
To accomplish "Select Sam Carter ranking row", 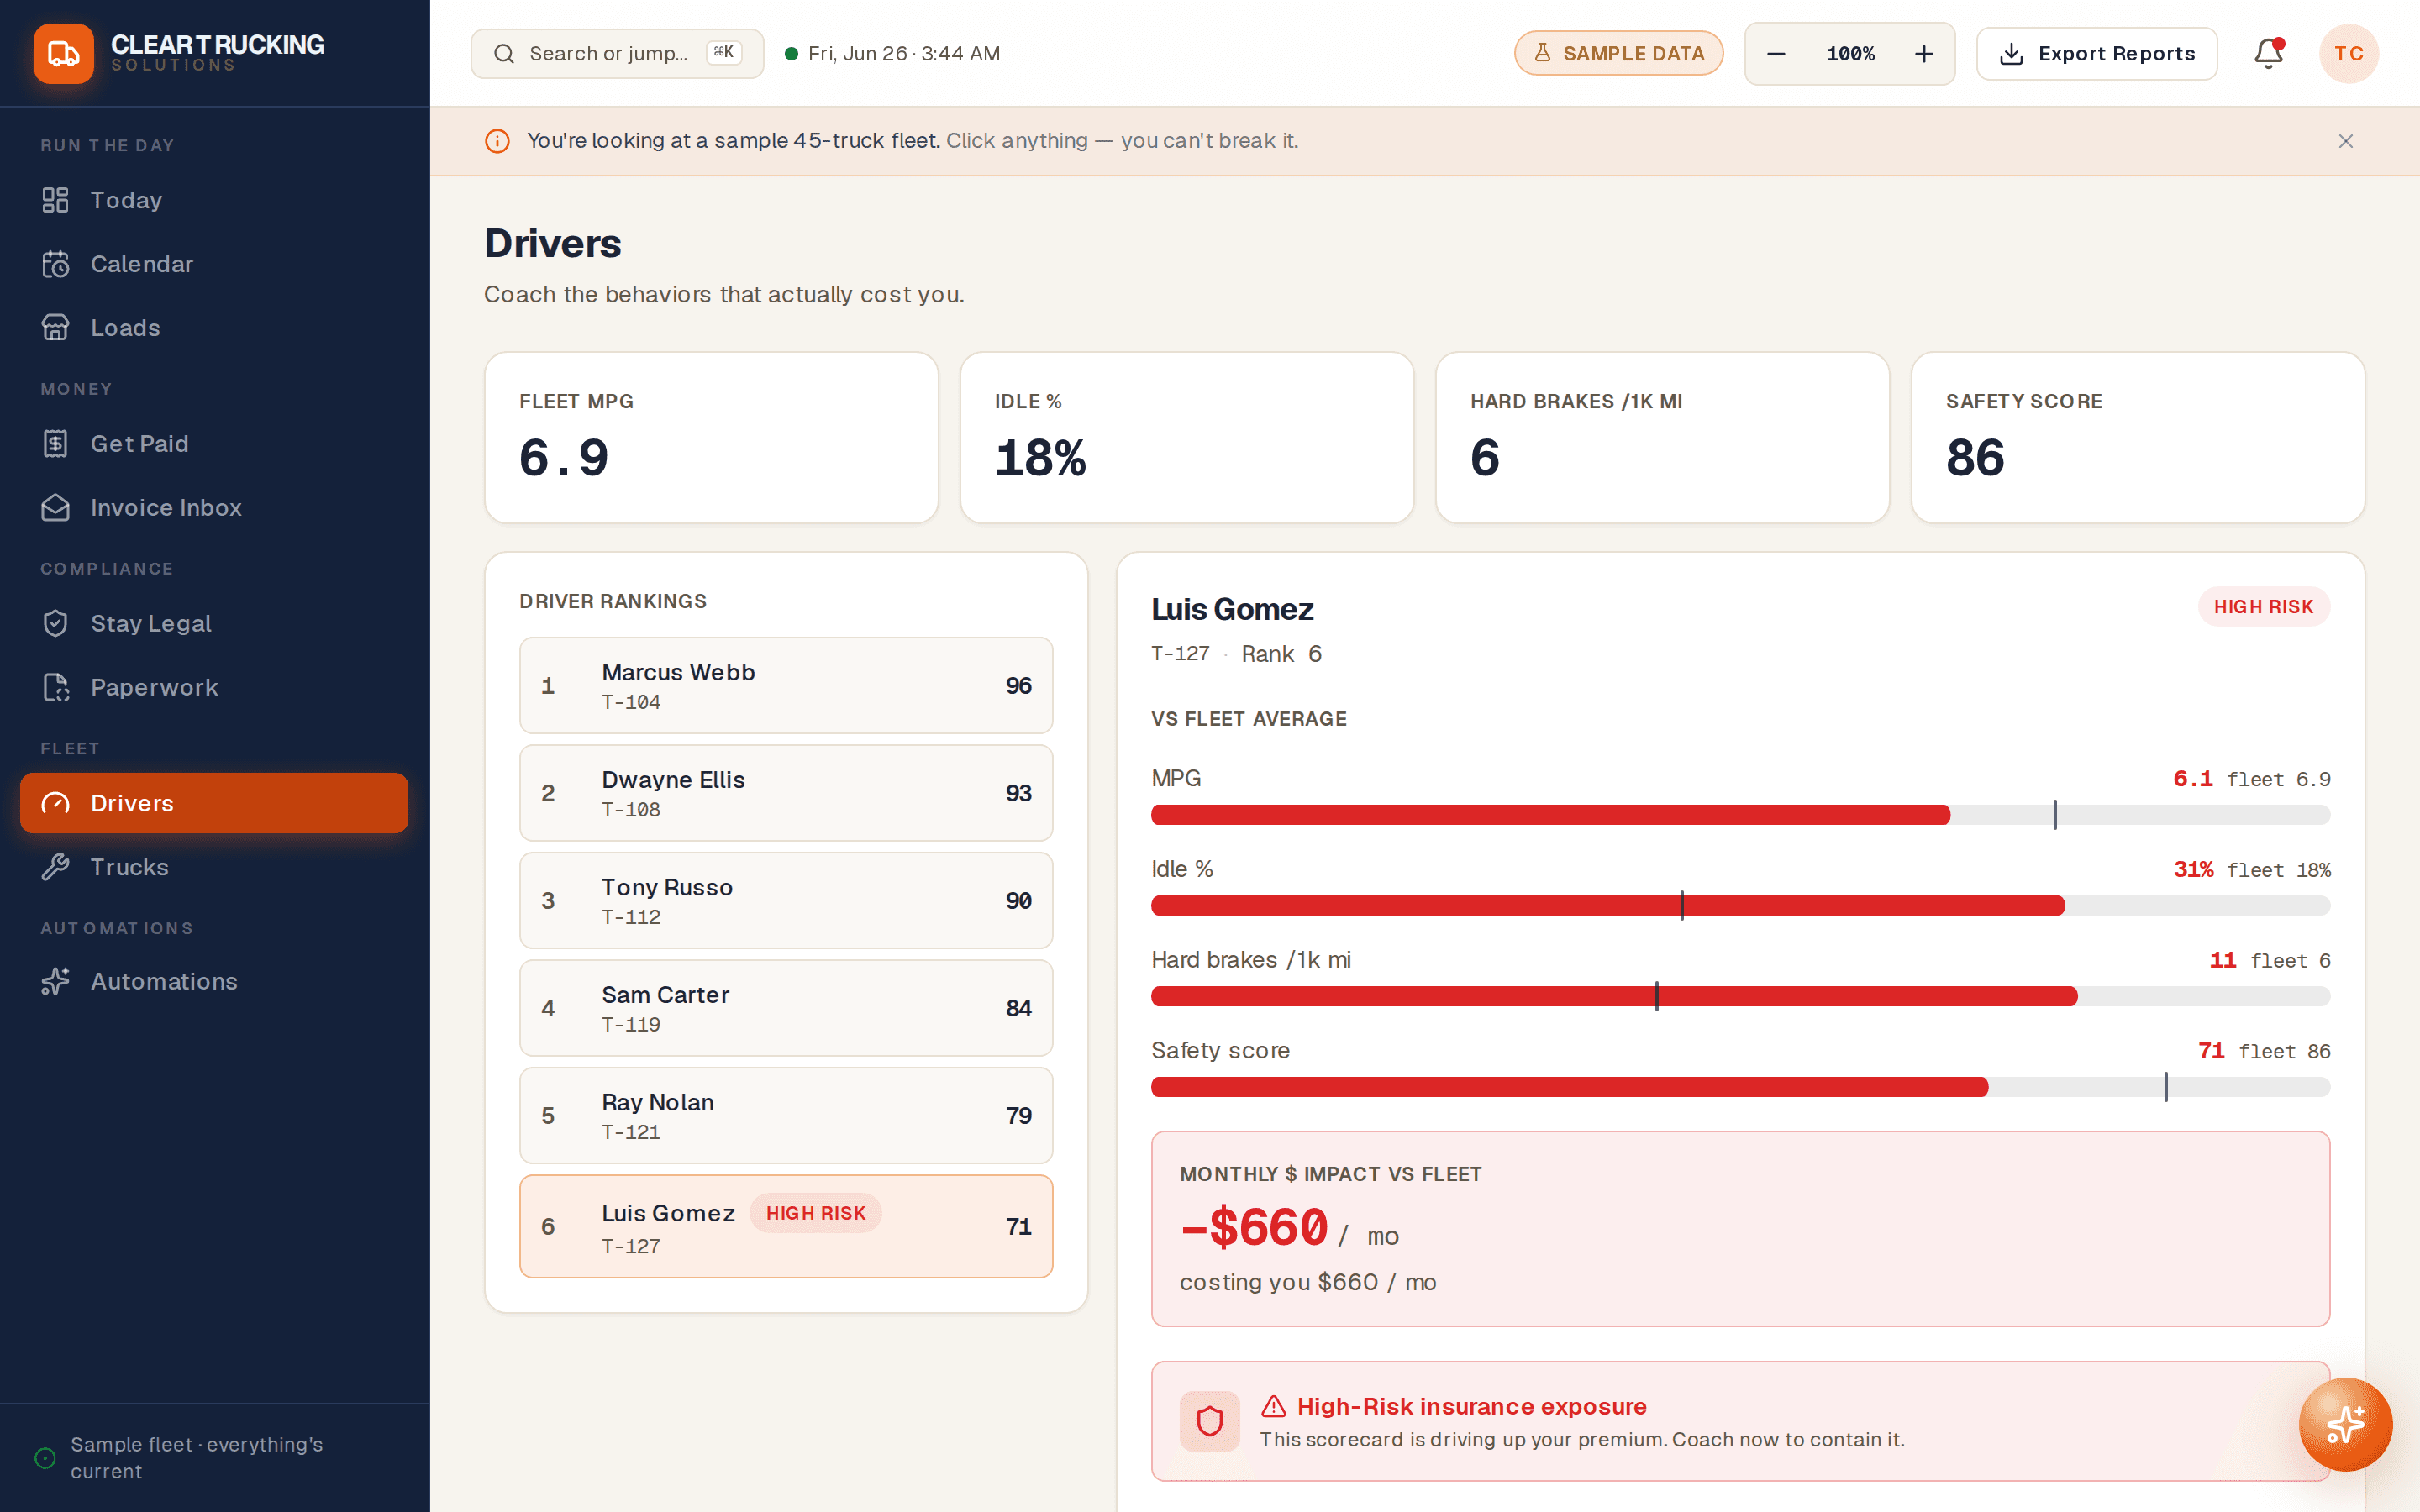I will [786, 1008].
